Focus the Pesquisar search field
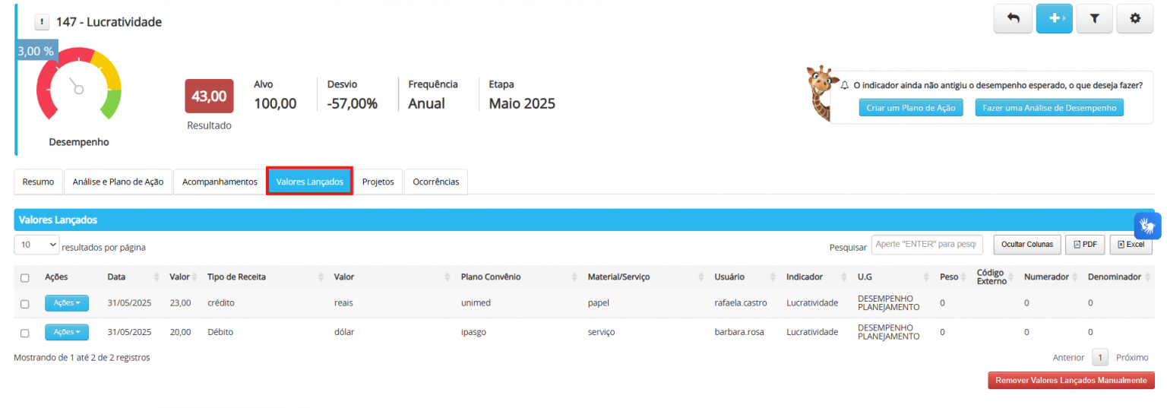Image resolution: width=1167 pixels, height=408 pixels. [927, 245]
